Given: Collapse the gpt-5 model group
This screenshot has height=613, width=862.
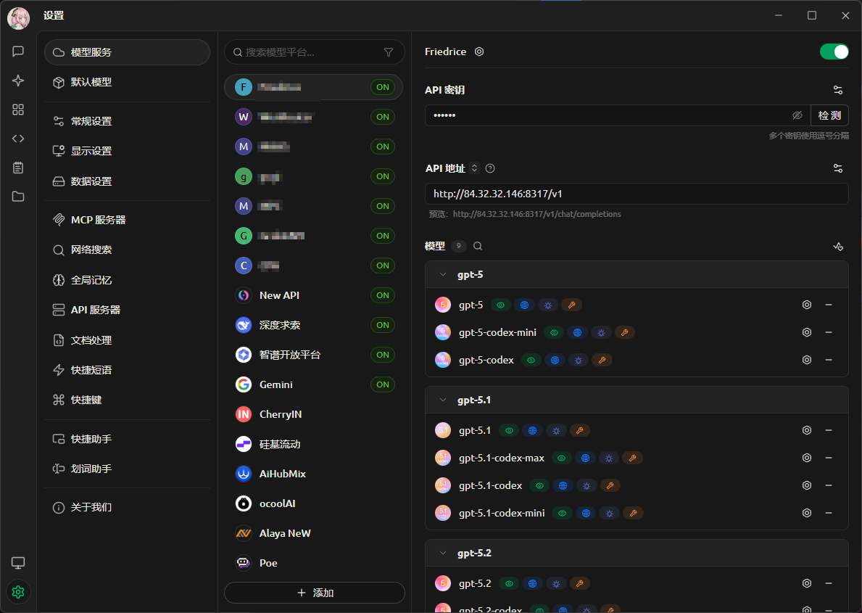Looking at the screenshot, I should (443, 275).
